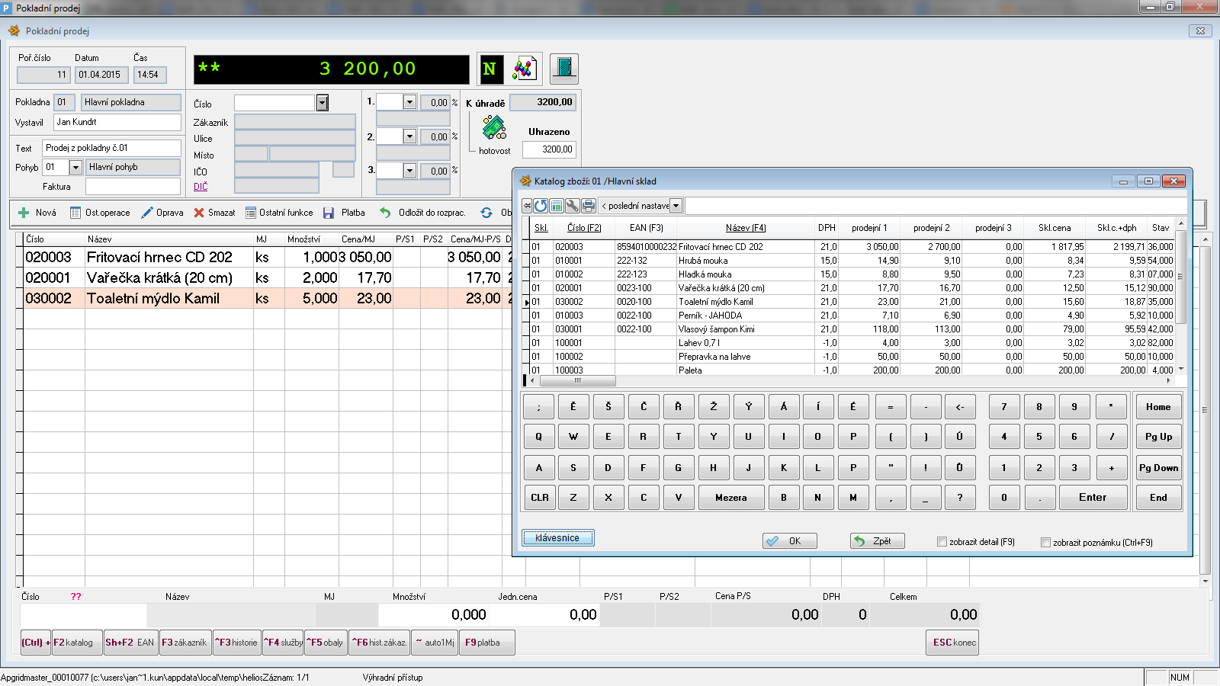
Task: Click the colorful cubes document icon
Action: coord(524,69)
